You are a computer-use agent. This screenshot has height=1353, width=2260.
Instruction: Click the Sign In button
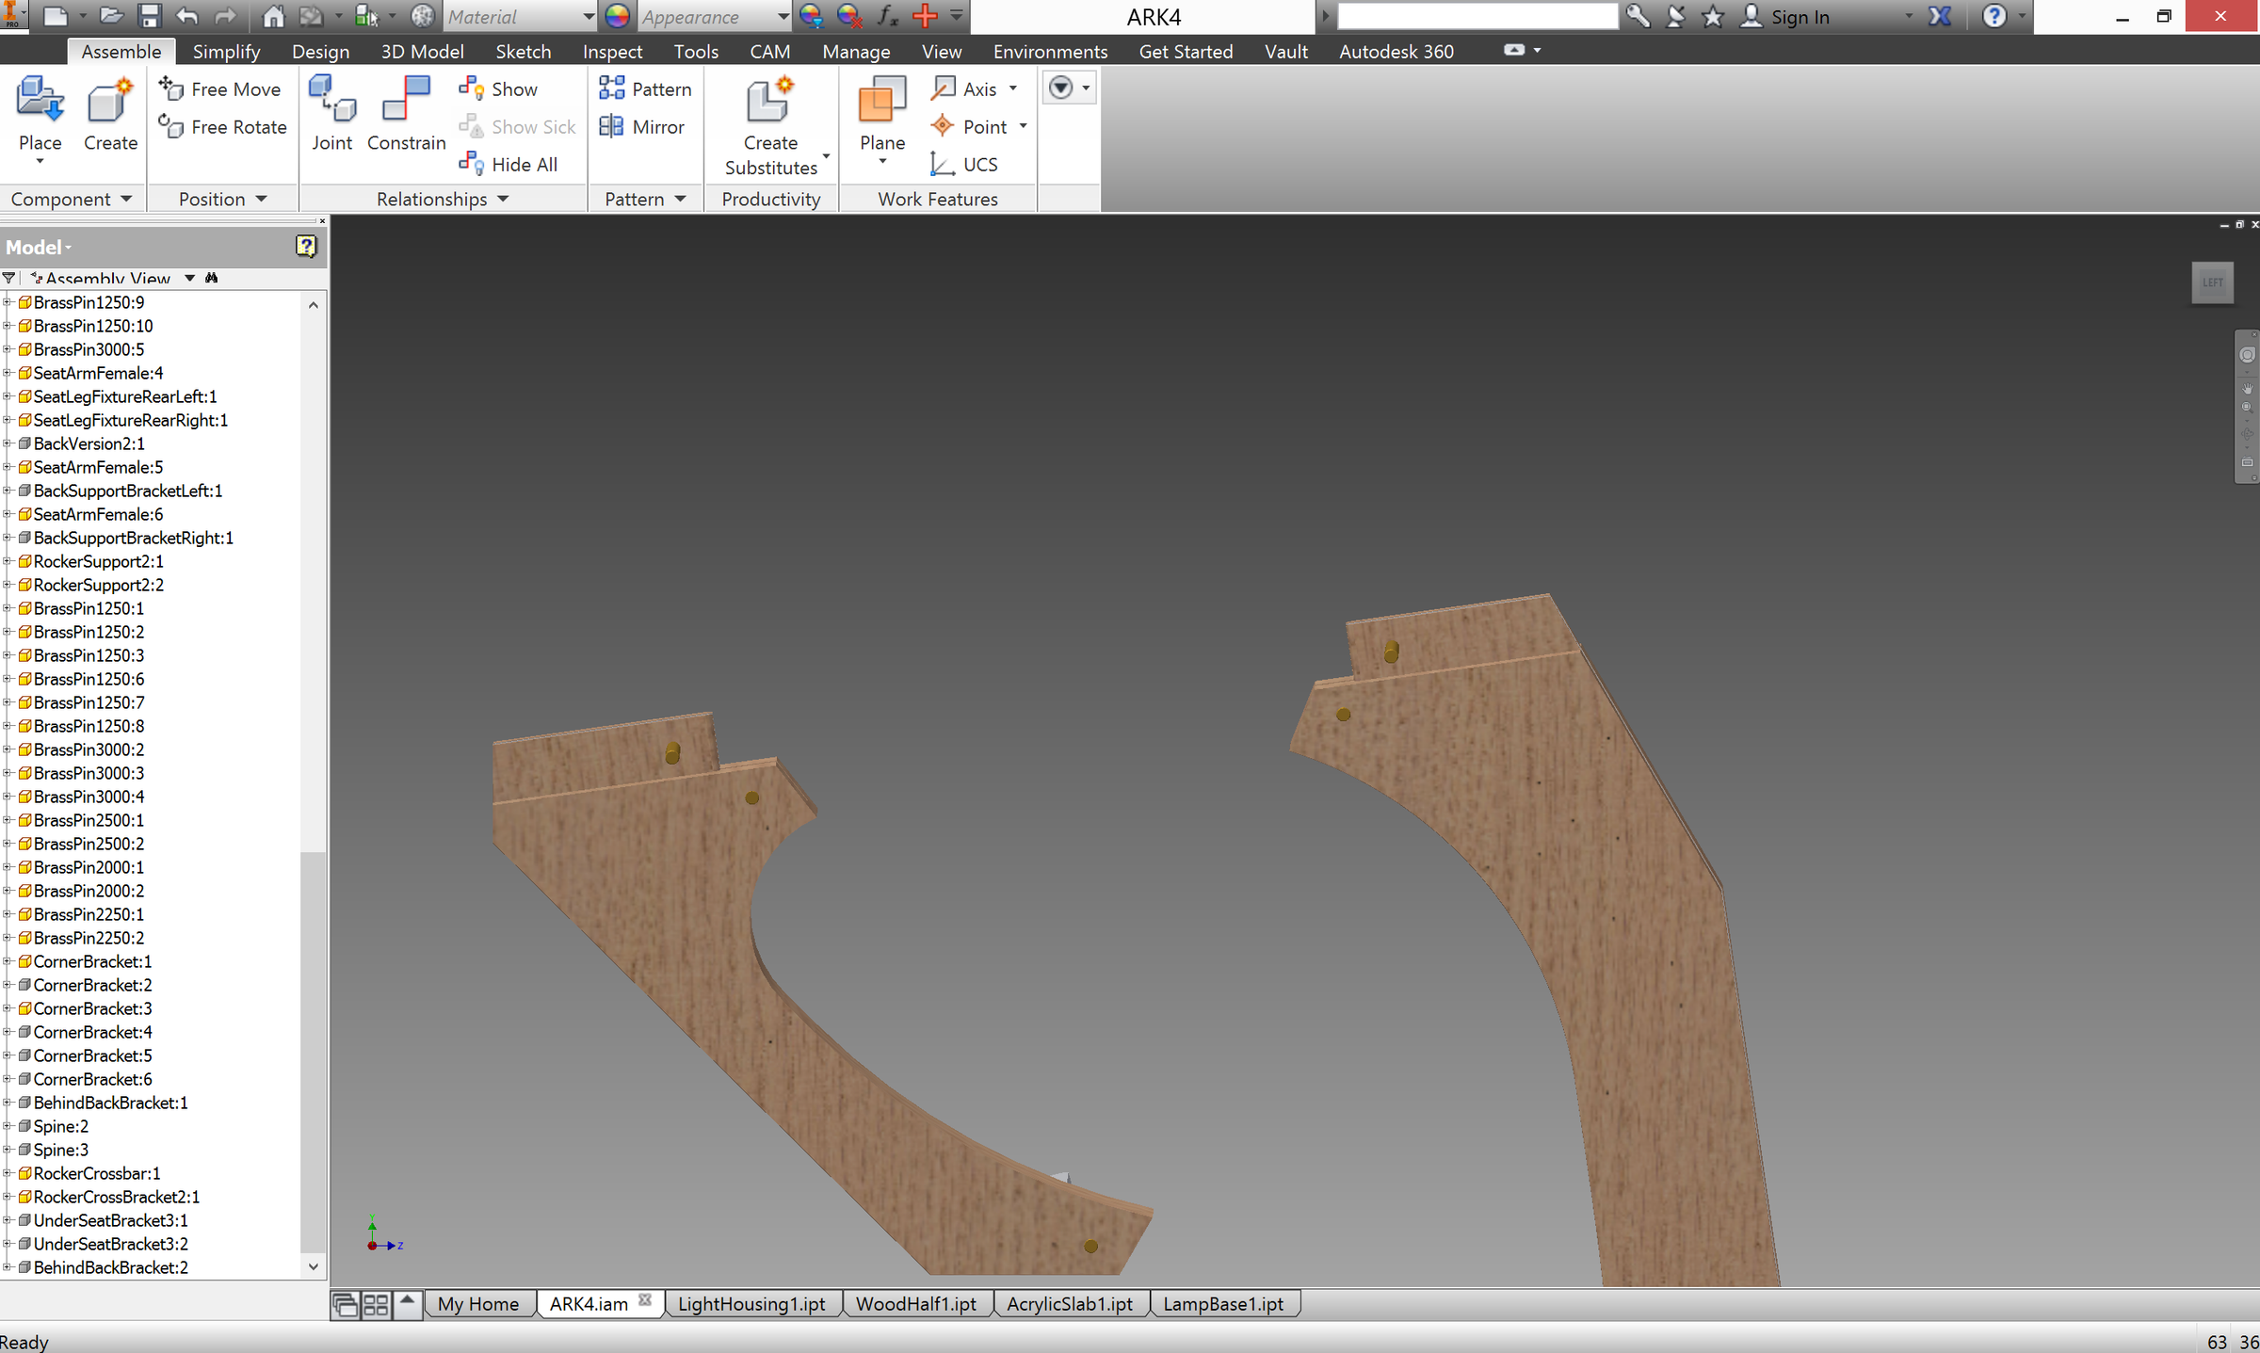pyautogui.click(x=1799, y=17)
